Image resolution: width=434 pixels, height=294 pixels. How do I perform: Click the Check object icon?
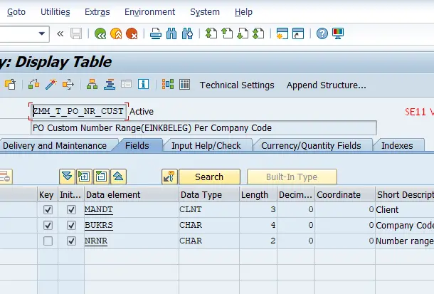click(33, 85)
